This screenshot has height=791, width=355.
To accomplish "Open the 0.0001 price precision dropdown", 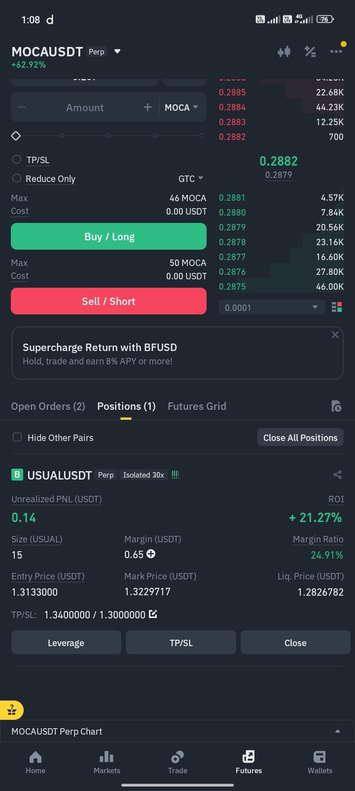I will coord(272,308).
